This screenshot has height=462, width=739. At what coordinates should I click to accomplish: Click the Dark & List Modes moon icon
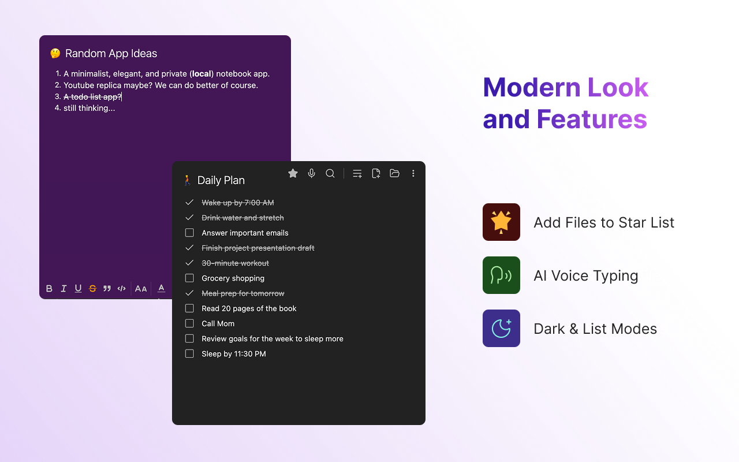point(501,328)
